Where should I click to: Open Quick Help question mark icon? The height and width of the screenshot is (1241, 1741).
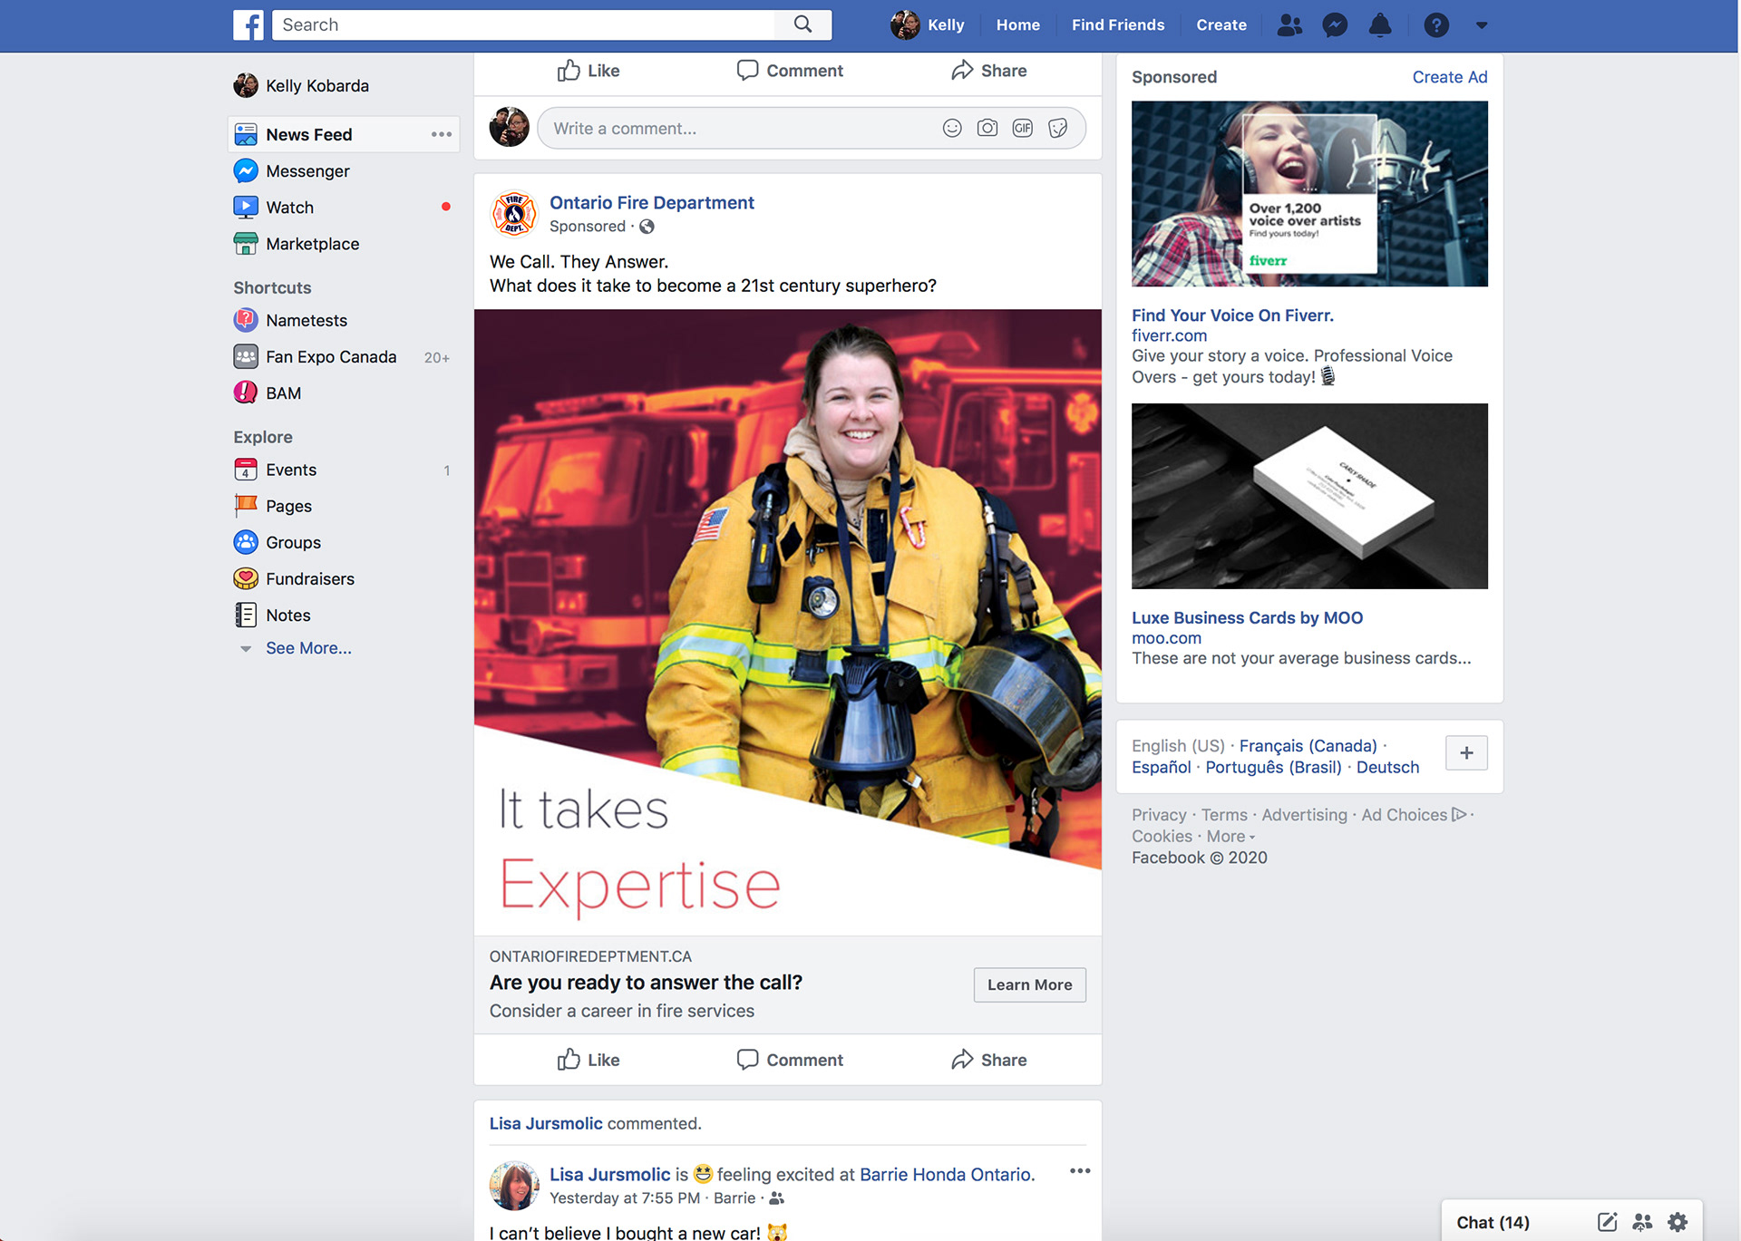click(x=1436, y=25)
